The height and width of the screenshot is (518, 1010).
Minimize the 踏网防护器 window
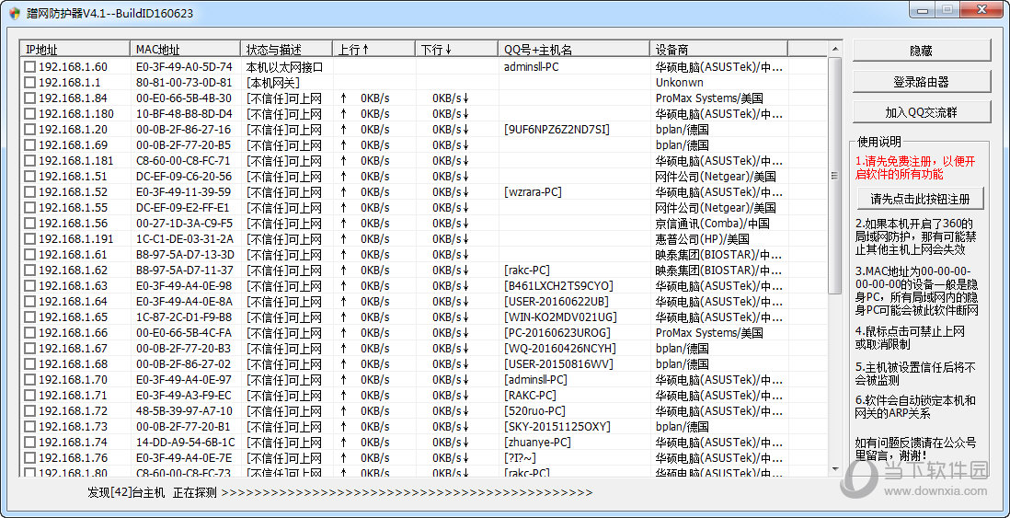(923, 10)
